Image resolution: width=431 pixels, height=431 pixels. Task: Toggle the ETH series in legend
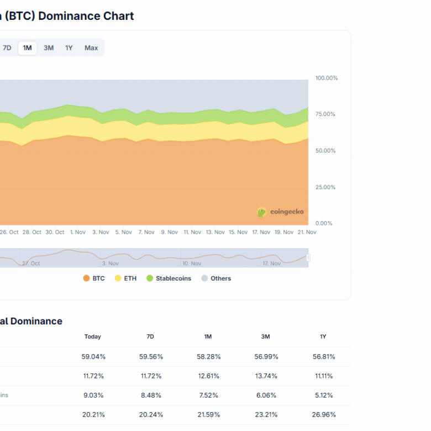pyautogui.click(x=125, y=278)
